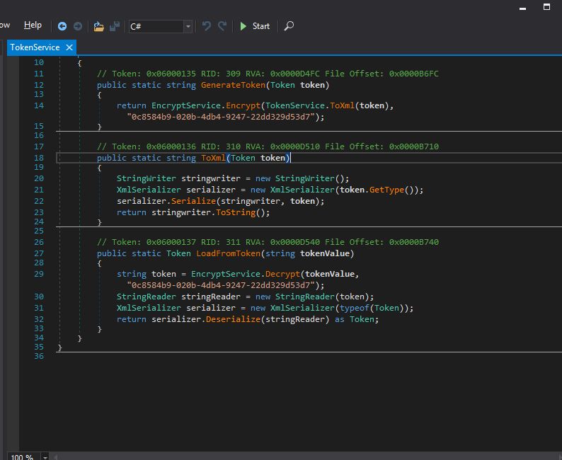This screenshot has height=460, width=562.
Task: Click the Undo arrow icon
Action: point(207,26)
